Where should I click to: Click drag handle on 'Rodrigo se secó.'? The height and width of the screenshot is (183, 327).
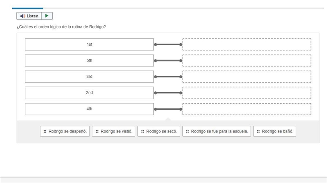pos(143,131)
